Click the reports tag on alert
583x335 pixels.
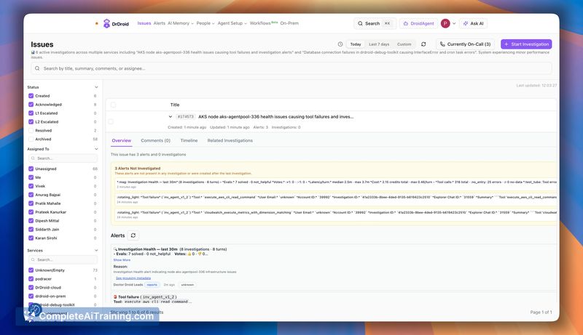152,285
